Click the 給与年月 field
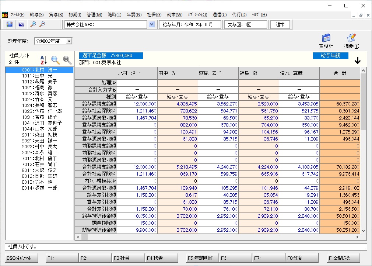 click(190, 24)
